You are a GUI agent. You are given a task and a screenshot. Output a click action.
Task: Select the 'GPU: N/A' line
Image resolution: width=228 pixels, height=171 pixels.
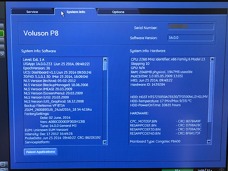[x=138, y=68]
